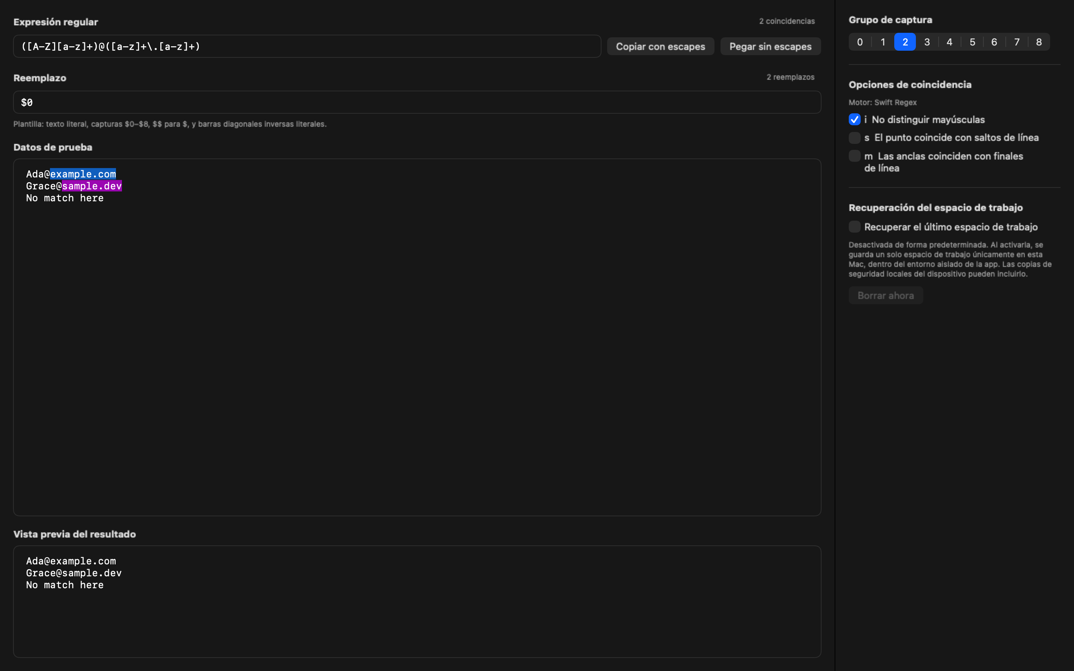The width and height of the screenshot is (1074, 671).
Task: Select capture group 0
Action: click(860, 42)
